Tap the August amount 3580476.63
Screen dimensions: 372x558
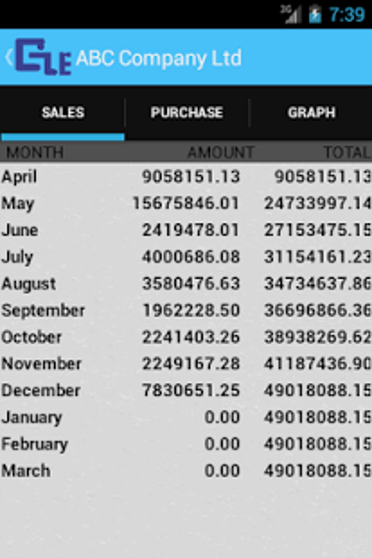pyautogui.click(x=191, y=284)
